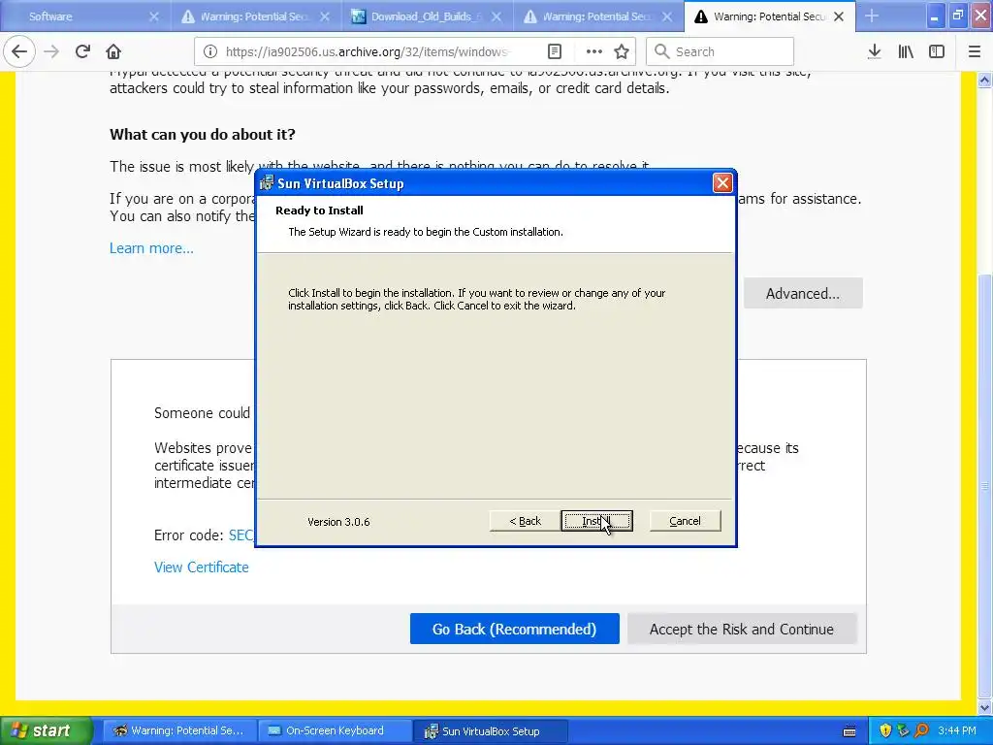
Task: Close the Sun VirtualBox Setup dialog
Action: point(722,183)
